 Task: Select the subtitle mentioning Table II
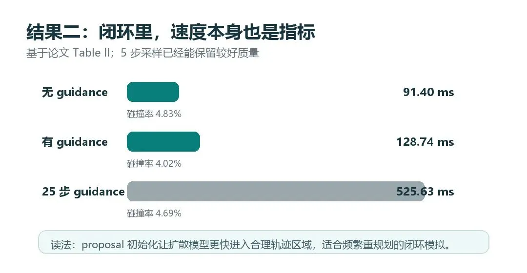click(x=142, y=53)
